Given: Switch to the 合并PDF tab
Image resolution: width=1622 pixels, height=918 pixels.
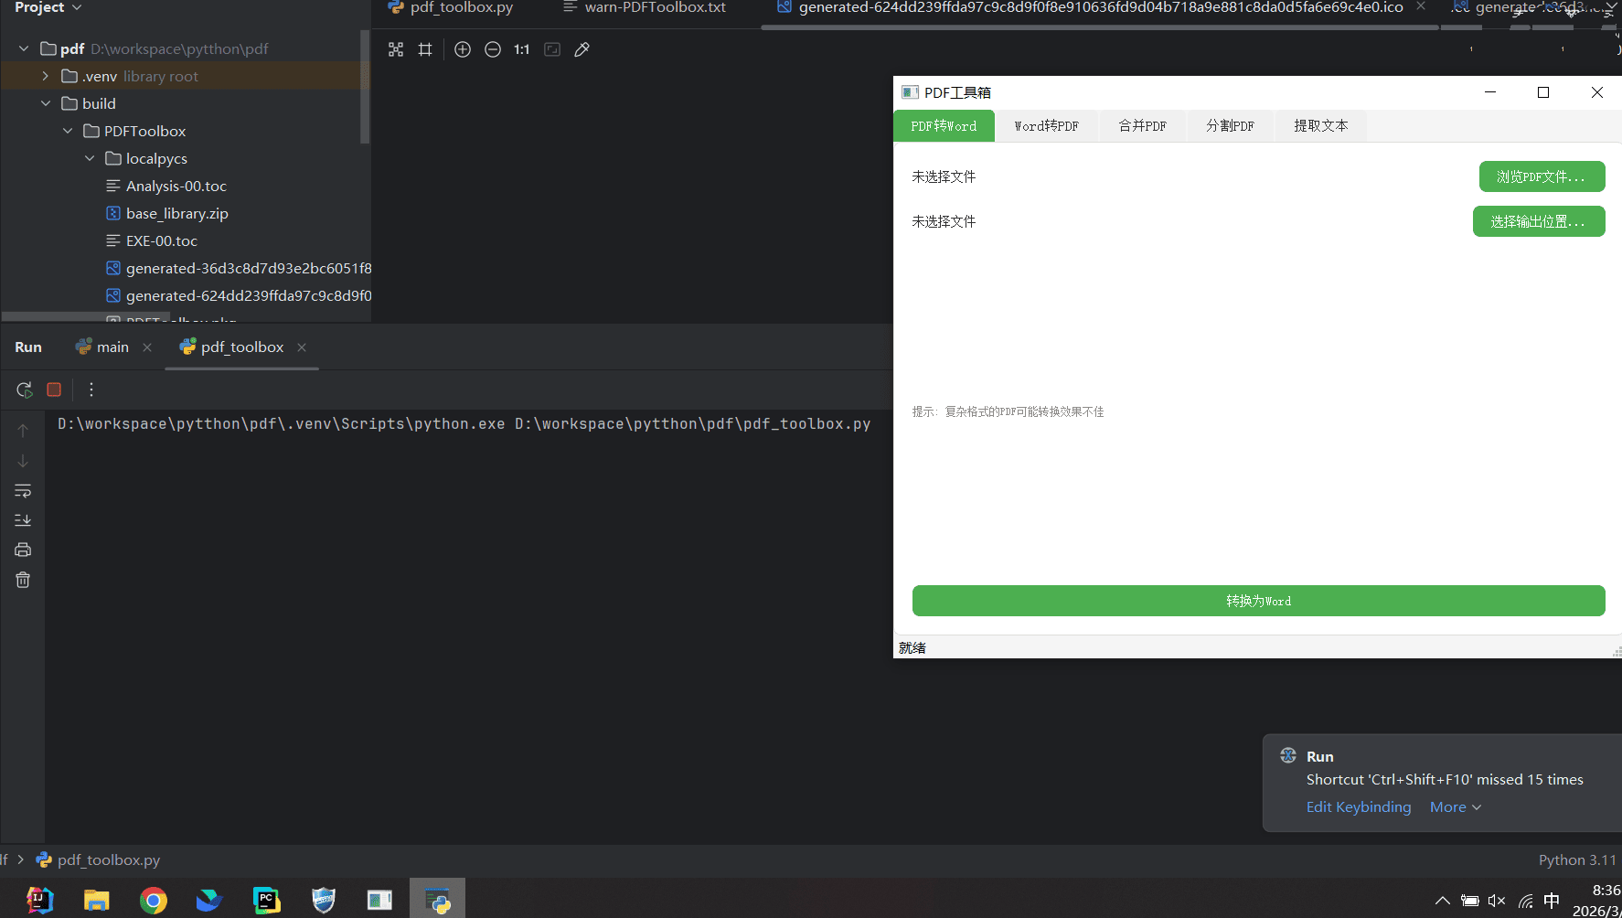Looking at the screenshot, I should point(1142,126).
